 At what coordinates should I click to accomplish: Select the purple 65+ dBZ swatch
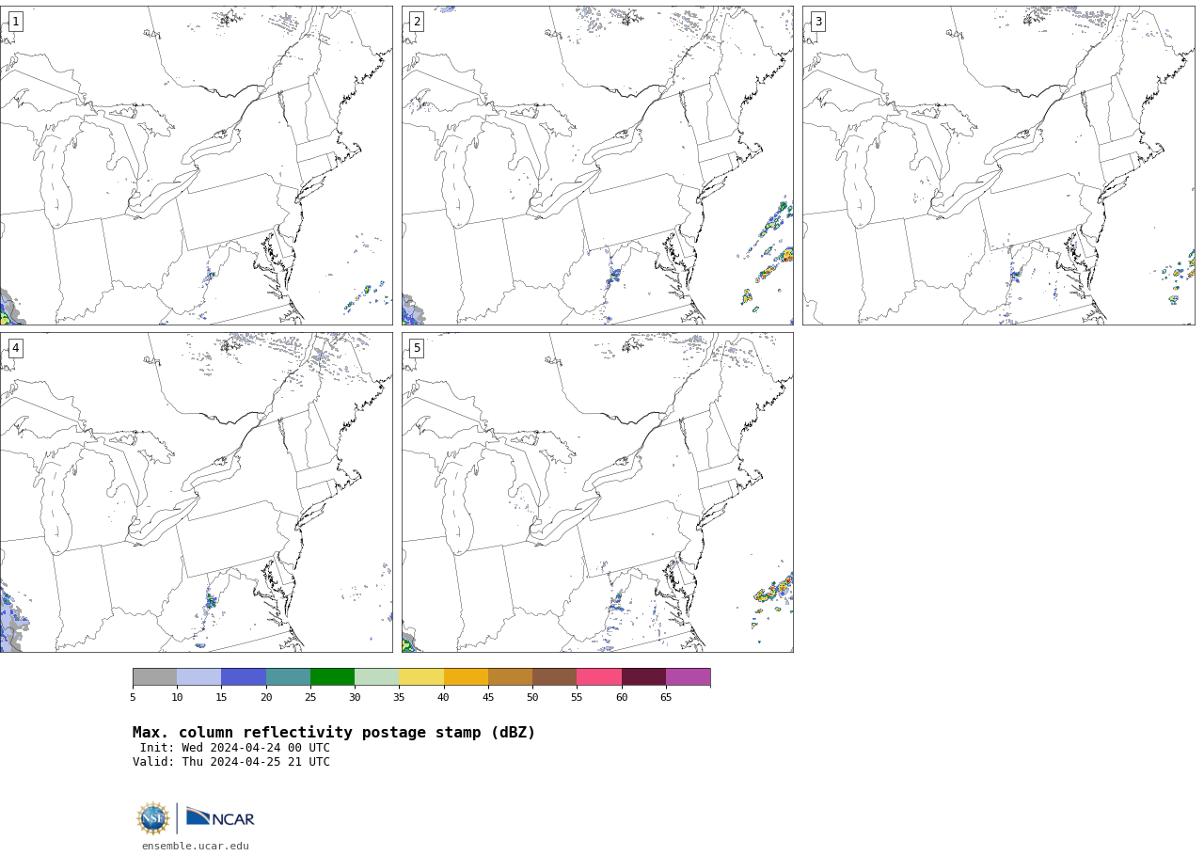tap(688, 677)
